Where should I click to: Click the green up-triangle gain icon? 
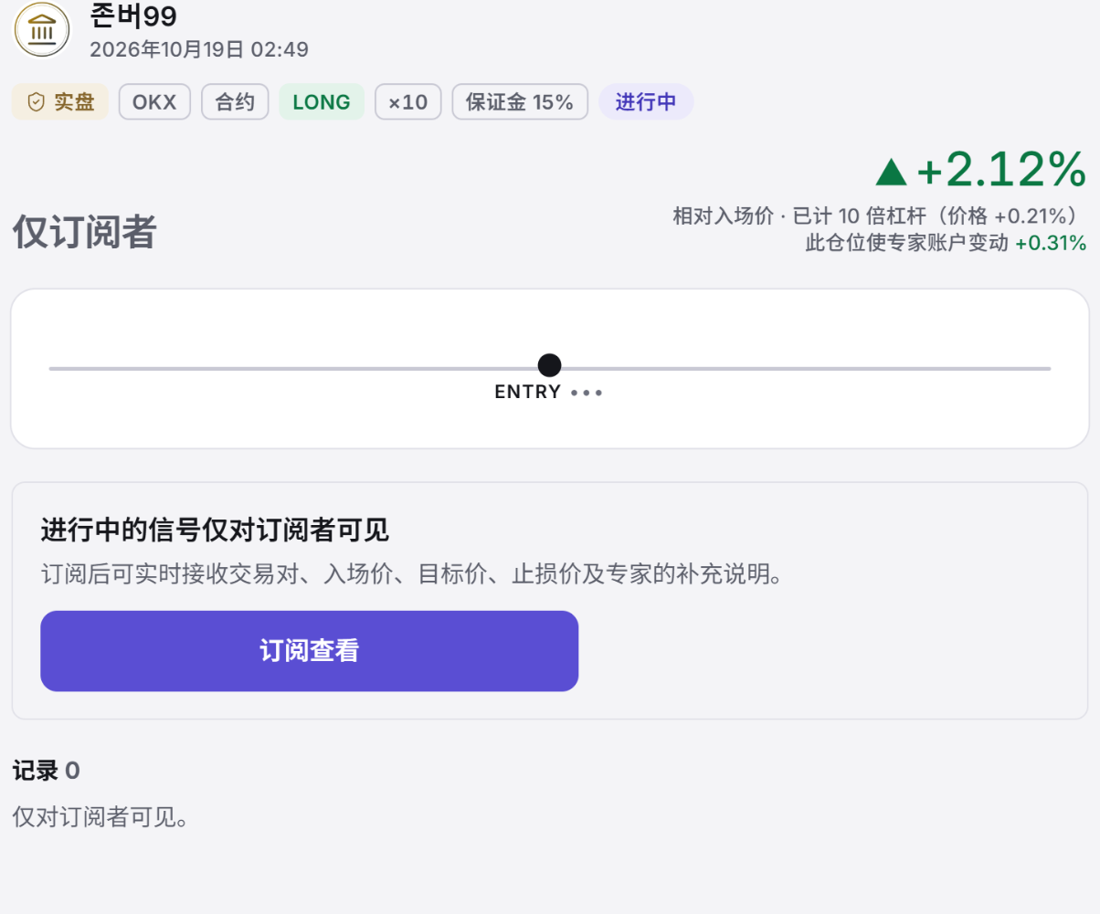(x=892, y=172)
